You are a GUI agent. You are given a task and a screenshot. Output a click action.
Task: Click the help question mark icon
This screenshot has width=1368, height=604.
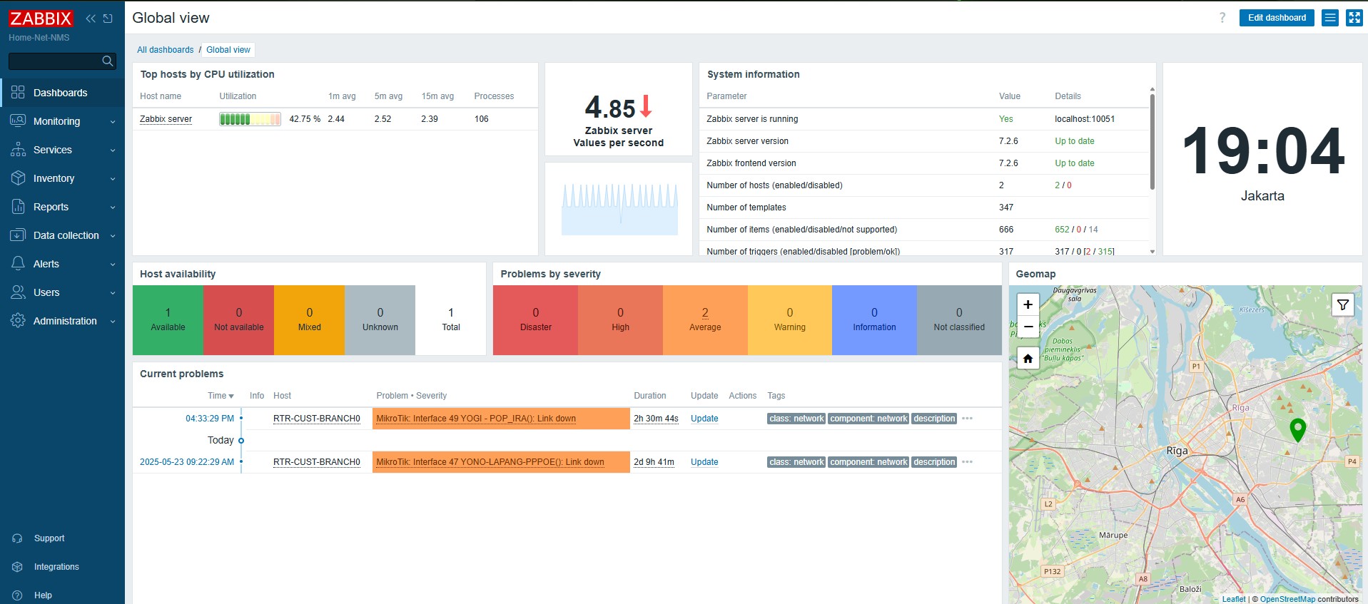(x=1222, y=18)
